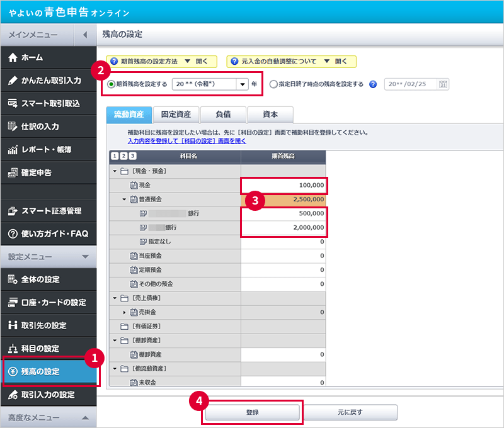The width and height of the screenshot is (504, 428).
Task: Select 指定日終了時点の残高を設定する radio button
Action: click(273, 84)
